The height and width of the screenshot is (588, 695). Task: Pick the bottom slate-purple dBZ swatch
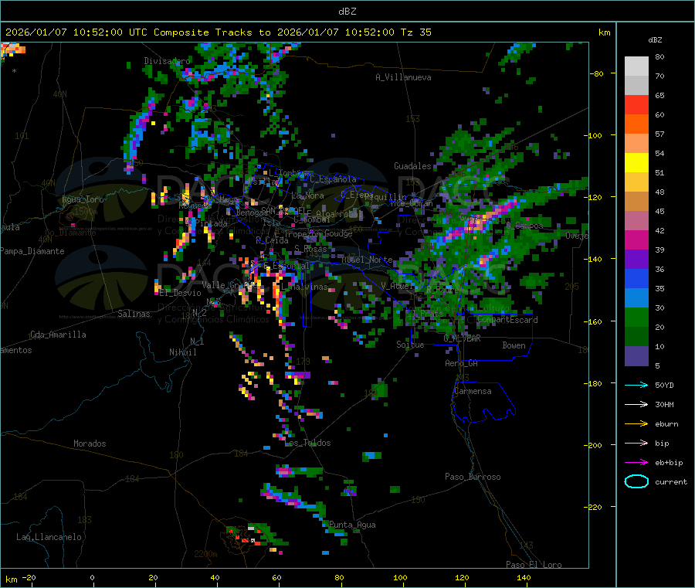[x=636, y=356]
